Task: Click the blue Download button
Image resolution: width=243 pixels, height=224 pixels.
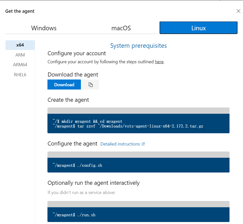Action: 64,84
